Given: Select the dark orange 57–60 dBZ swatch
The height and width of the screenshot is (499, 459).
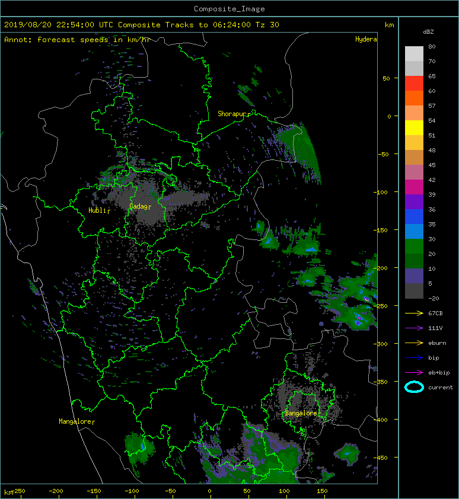Looking at the screenshot, I should tap(414, 98).
